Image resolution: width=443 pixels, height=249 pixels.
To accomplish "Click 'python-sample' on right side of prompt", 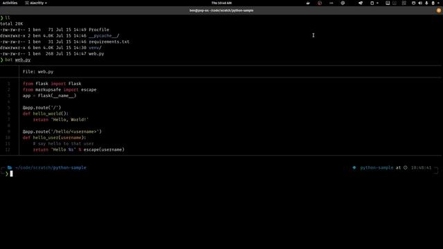I will click(x=377, y=167).
